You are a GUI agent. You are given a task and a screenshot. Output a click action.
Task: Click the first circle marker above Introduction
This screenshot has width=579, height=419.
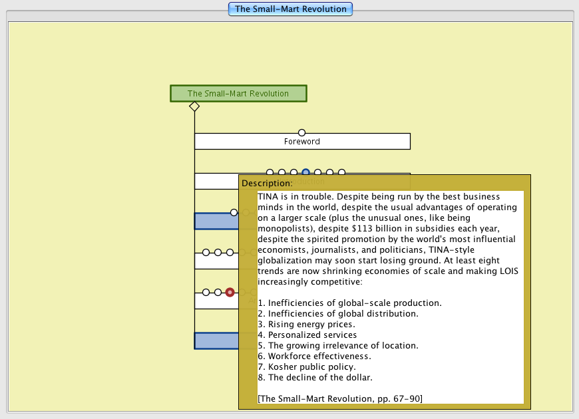(x=270, y=173)
